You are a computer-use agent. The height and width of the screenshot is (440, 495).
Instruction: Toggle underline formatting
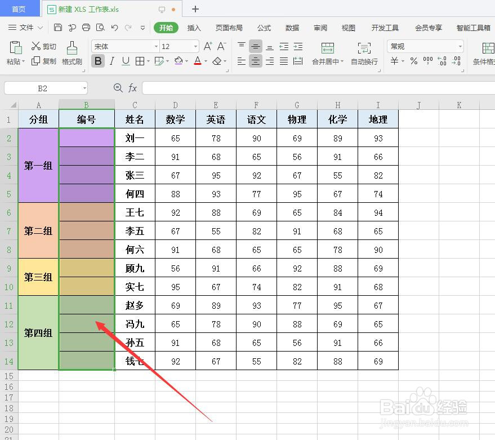tap(124, 61)
